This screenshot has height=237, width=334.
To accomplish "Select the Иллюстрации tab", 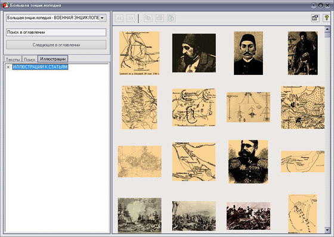I will point(53,59).
